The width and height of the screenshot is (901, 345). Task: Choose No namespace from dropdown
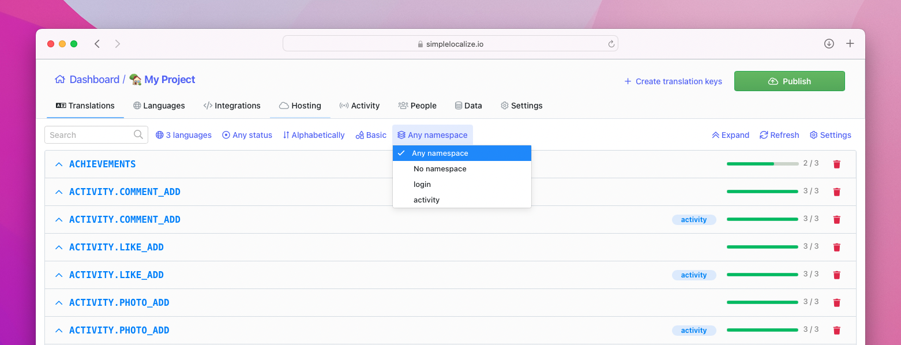tap(462, 169)
